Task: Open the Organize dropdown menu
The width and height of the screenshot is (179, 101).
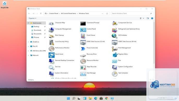Action: [32, 18]
